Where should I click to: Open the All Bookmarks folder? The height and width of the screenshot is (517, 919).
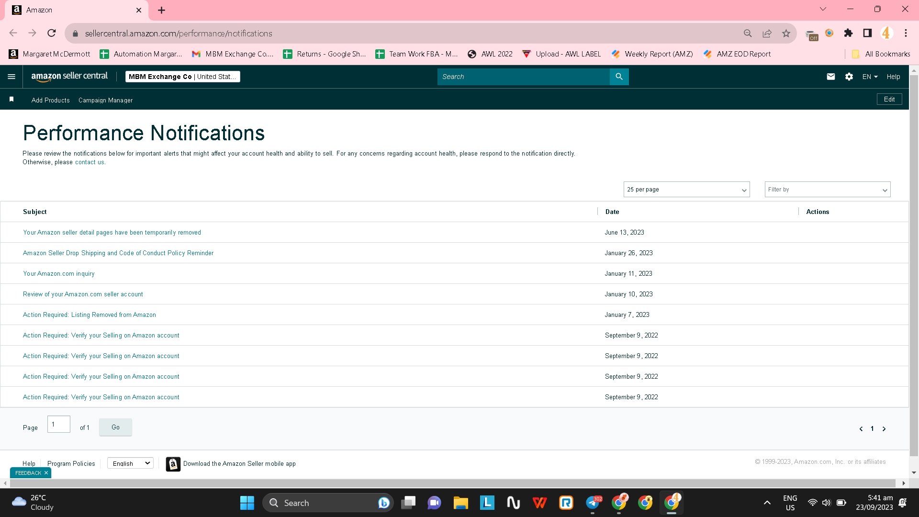881,54
